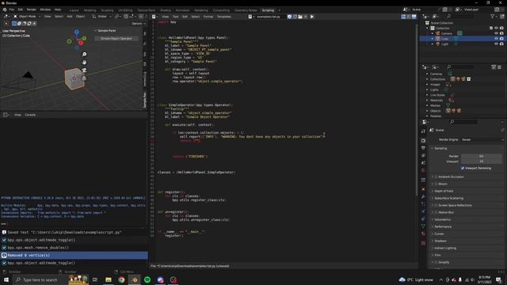Switch to the Scripting workspace tab
507x285 pixels.
pos(268,10)
